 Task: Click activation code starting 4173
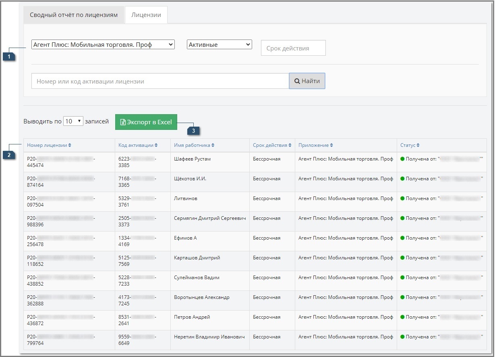click(x=137, y=301)
